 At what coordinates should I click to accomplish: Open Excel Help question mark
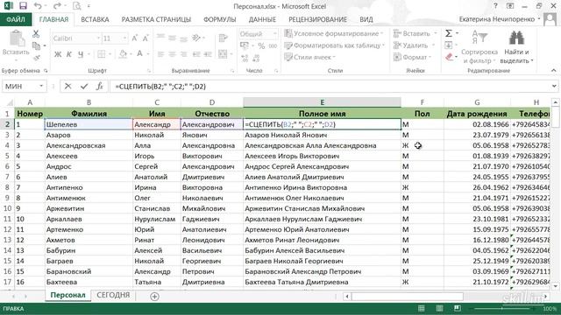point(495,6)
